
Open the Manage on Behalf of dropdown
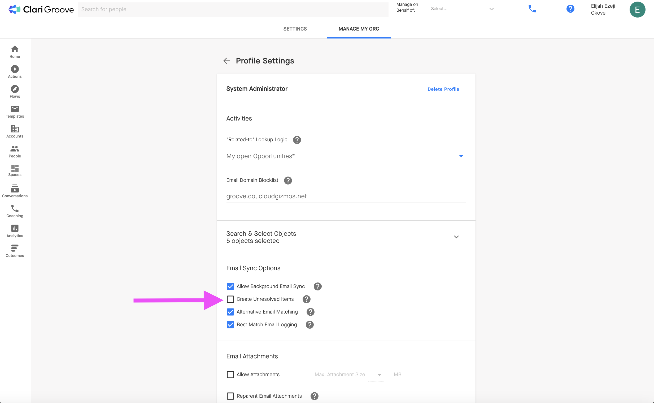pos(463,9)
